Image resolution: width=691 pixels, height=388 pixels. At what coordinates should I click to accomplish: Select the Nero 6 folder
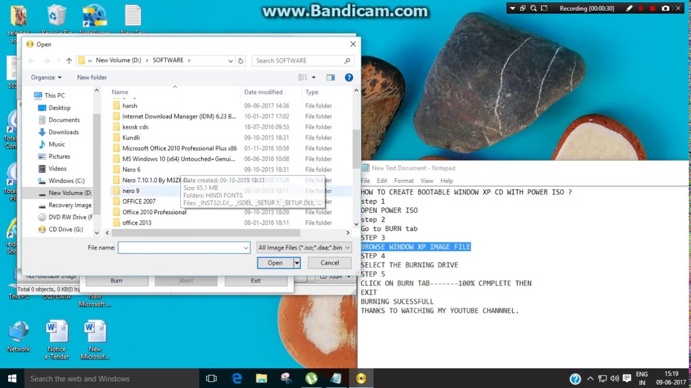coord(131,169)
